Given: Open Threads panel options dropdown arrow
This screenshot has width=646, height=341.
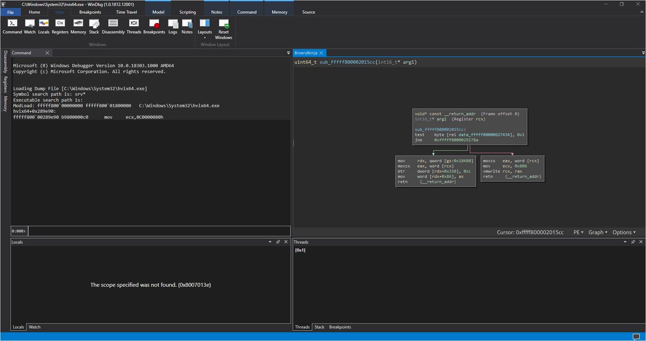Looking at the screenshot, I should (x=624, y=242).
